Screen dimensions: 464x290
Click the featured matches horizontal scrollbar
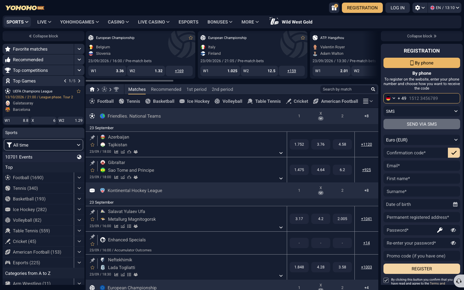tap(130, 81)
